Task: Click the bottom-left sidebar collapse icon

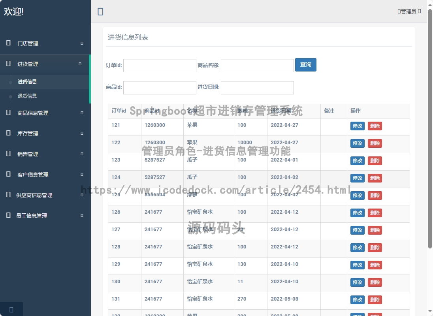Action: (x=11, y=310)
